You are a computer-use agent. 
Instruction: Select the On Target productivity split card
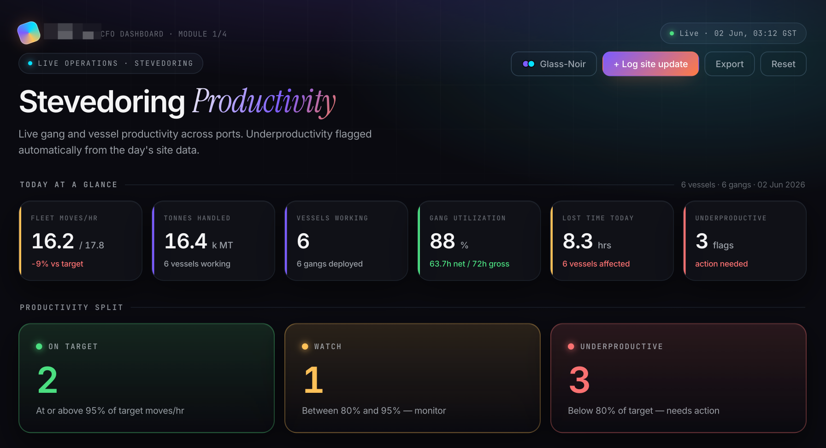(147, 378)
